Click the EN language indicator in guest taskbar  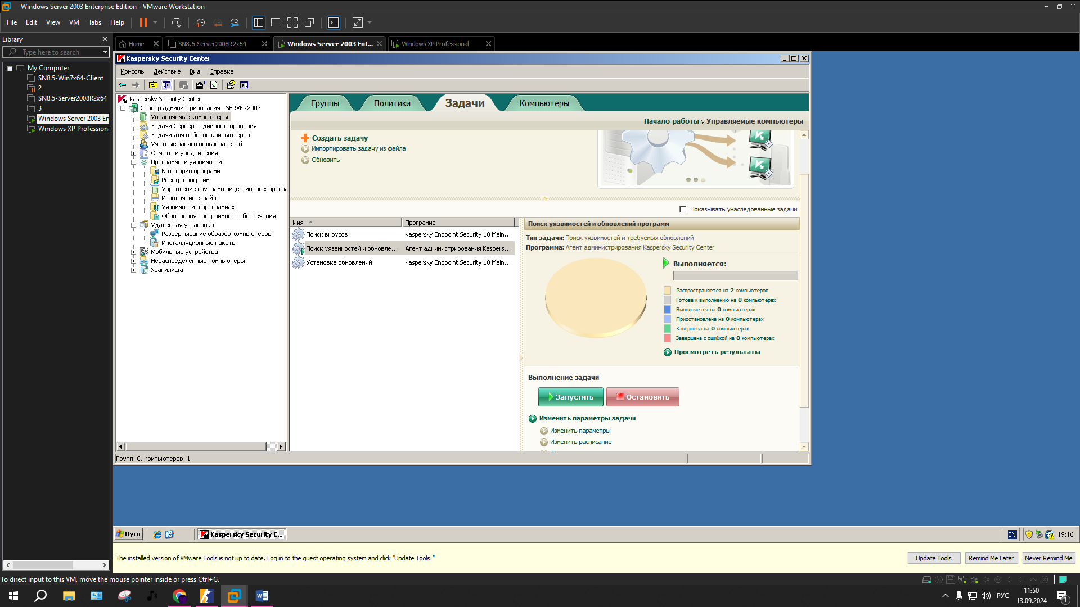tap(1012, 534)
